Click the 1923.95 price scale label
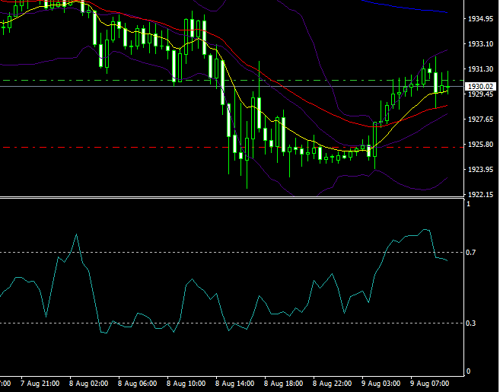Viewport: 500px width, 392px height. click(479, 170)
